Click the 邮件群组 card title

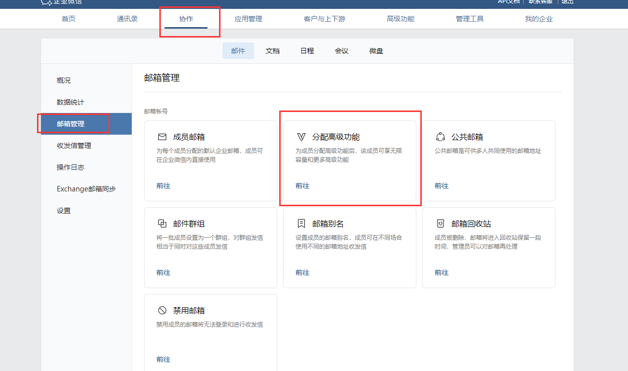click(x=189, y=223)
